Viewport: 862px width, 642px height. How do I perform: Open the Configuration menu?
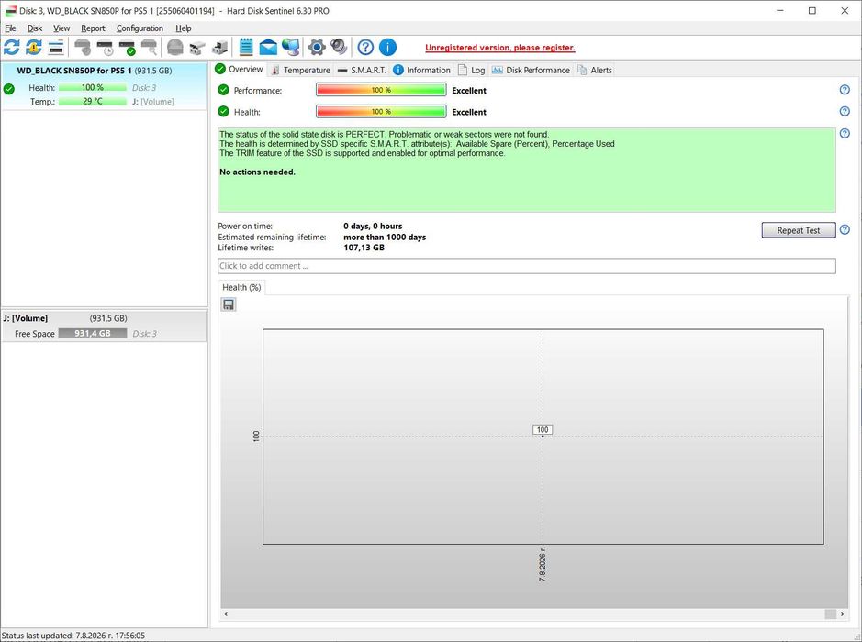point(140,28)
